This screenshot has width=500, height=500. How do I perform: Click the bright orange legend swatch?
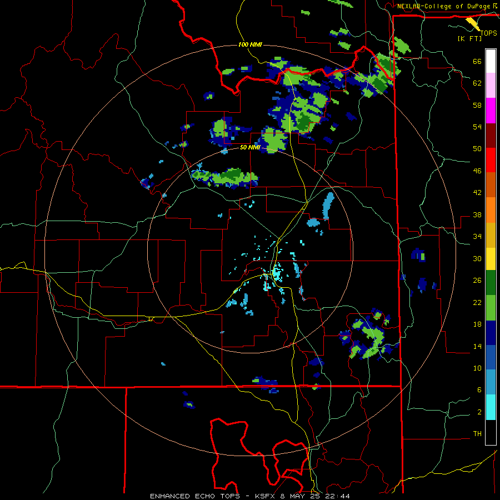click(x=491, y=210)
